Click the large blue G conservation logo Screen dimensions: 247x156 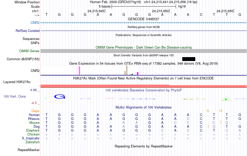[x=60, y=97]
